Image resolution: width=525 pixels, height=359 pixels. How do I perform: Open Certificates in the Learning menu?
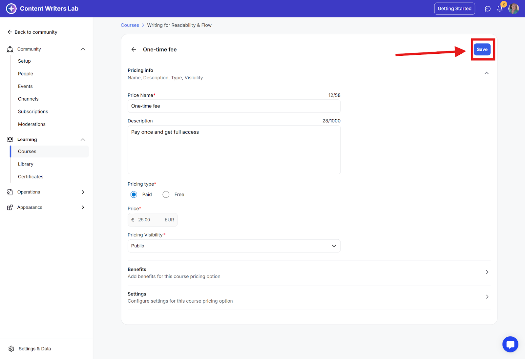coord(31,177)
